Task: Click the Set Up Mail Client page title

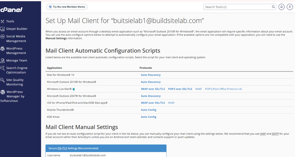Action: point(124,21)
